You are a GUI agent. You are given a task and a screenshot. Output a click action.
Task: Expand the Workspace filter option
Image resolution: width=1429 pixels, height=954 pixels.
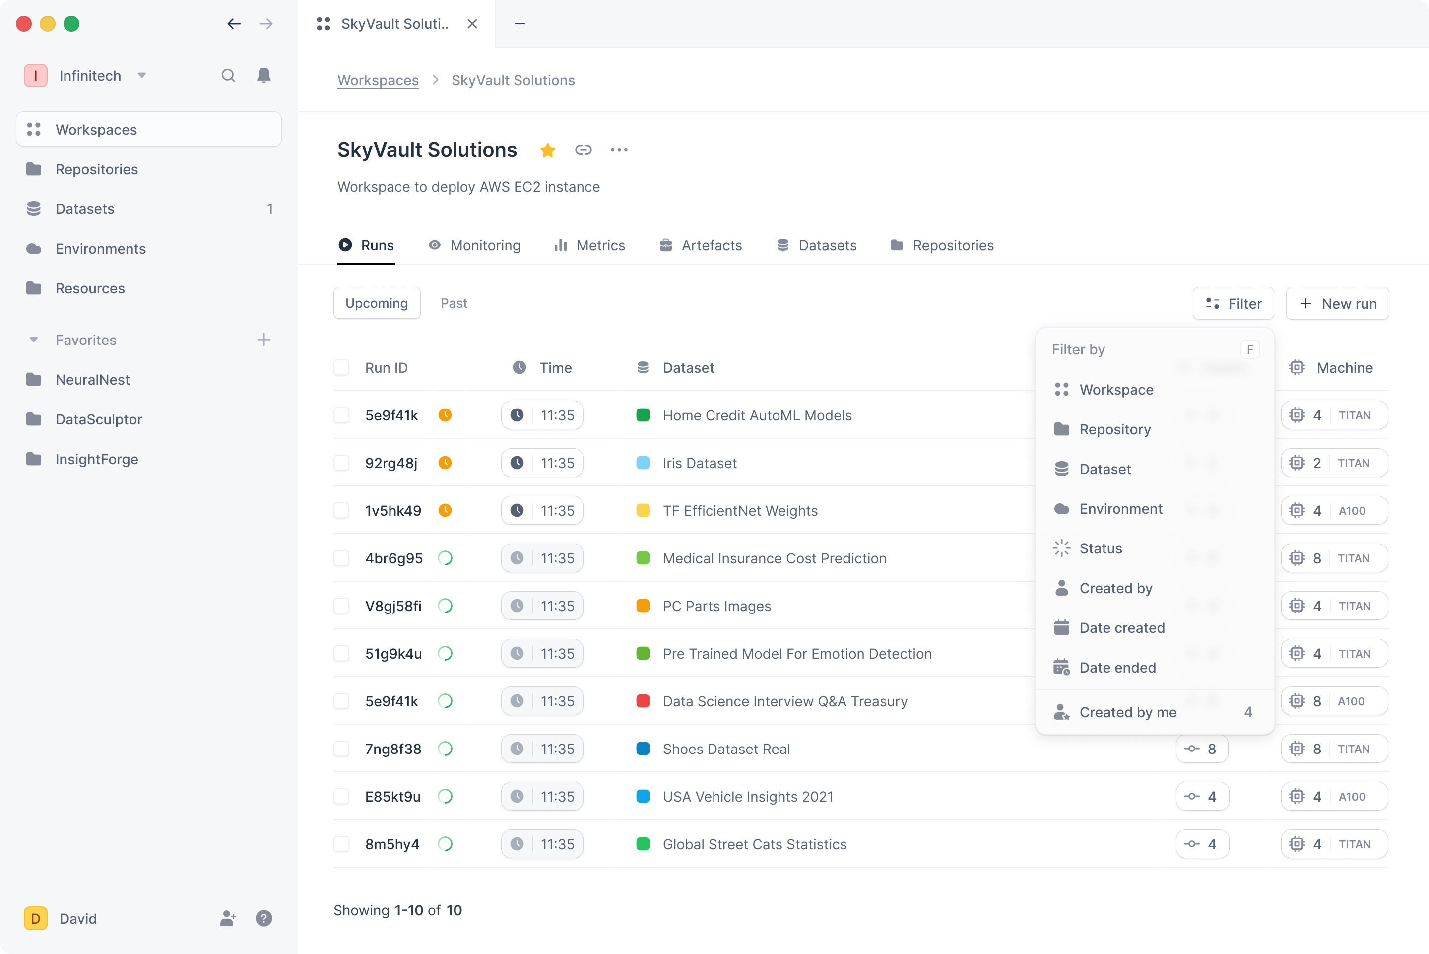coord(1154,389)
